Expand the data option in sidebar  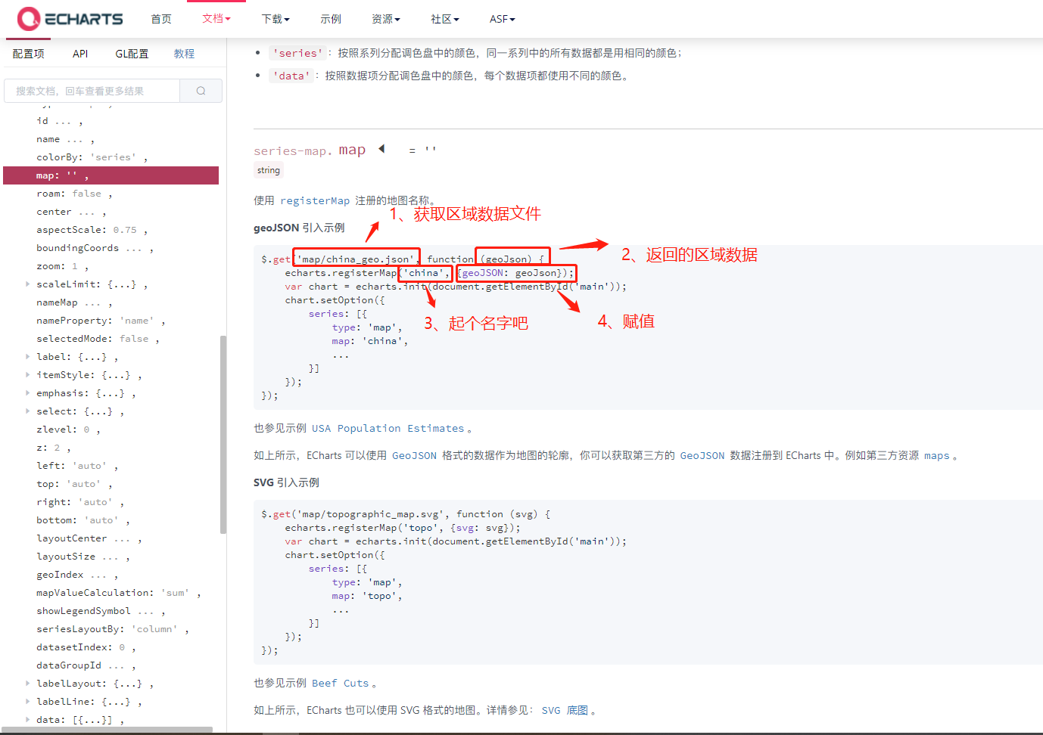click(27, 719)
